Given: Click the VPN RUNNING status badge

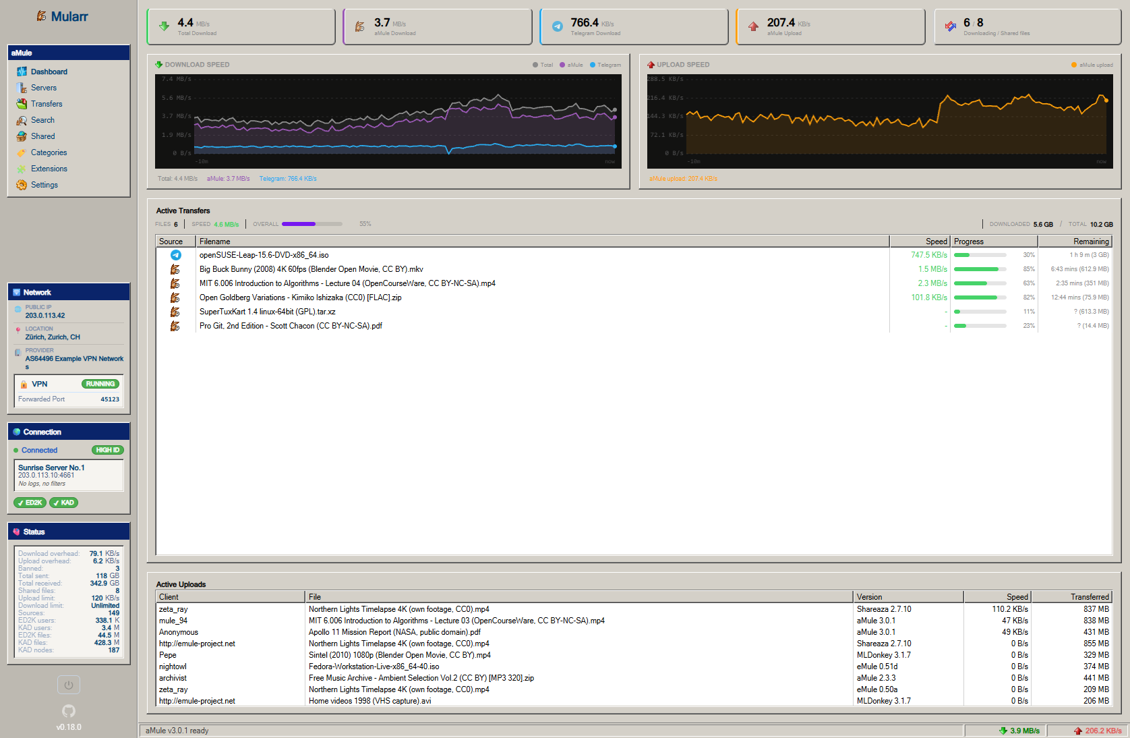Looking at the screenshot, I should point(100,384).
